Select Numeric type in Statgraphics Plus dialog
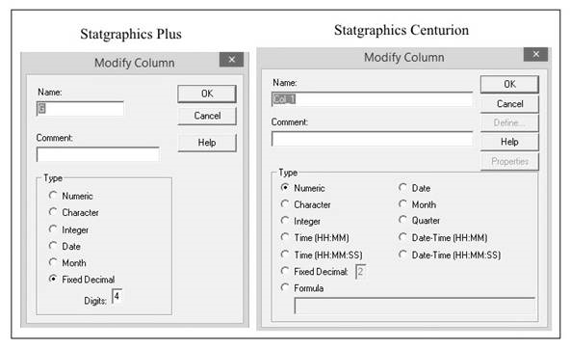Screen dimensions: 570x349 (53, 196)
